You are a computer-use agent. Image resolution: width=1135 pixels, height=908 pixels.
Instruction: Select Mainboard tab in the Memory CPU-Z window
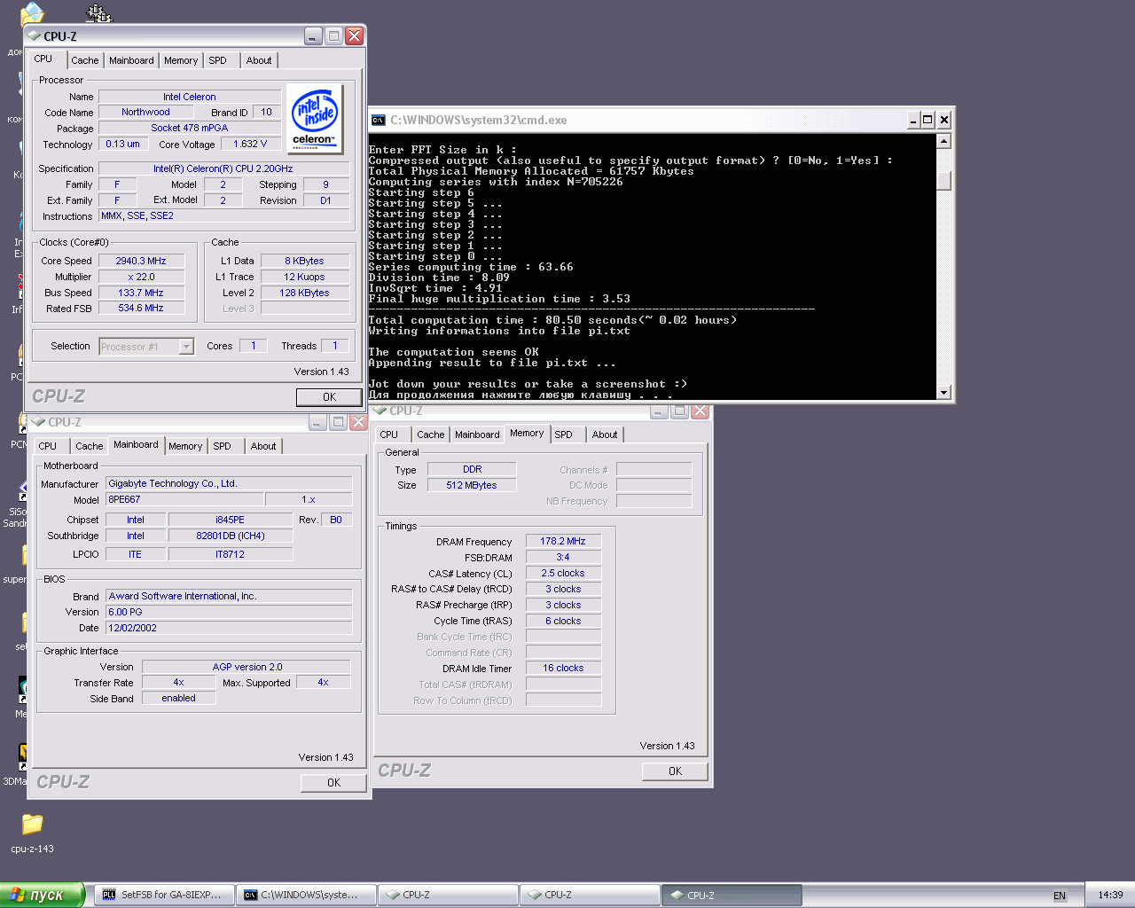pyautogui.click(x=477, y=434)
